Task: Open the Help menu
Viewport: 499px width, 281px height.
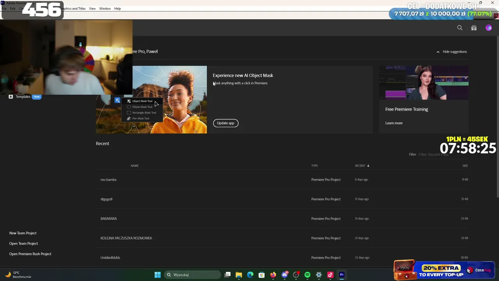Action: (x=117, y=9)
